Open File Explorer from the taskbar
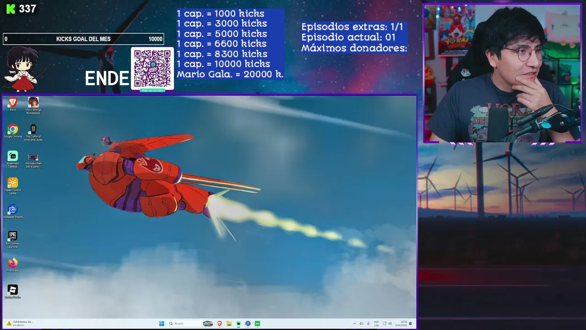This screenshot has width=586, height=330. [x=229, y=324]
